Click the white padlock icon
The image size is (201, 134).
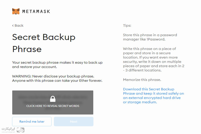[53, 99]
